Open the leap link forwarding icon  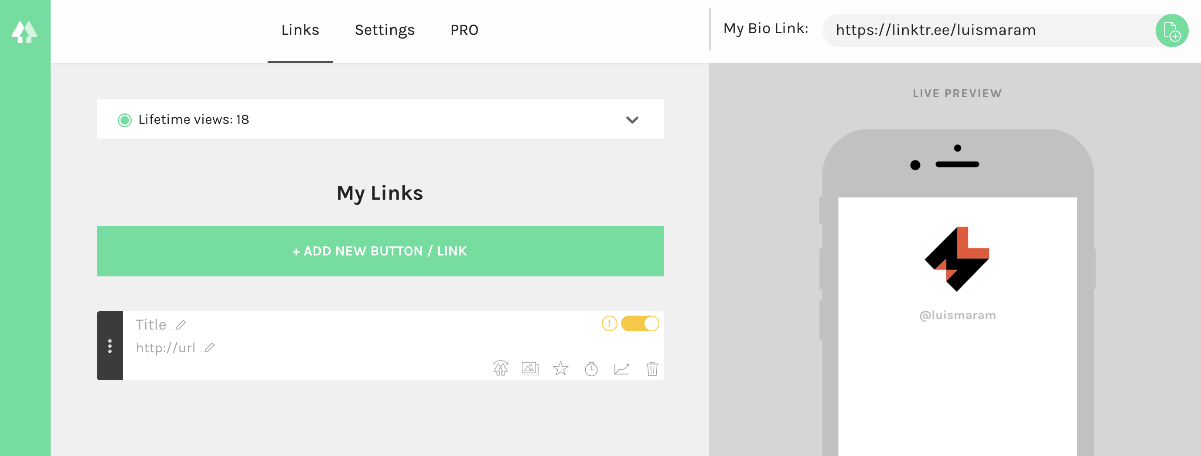pos(500,368)
